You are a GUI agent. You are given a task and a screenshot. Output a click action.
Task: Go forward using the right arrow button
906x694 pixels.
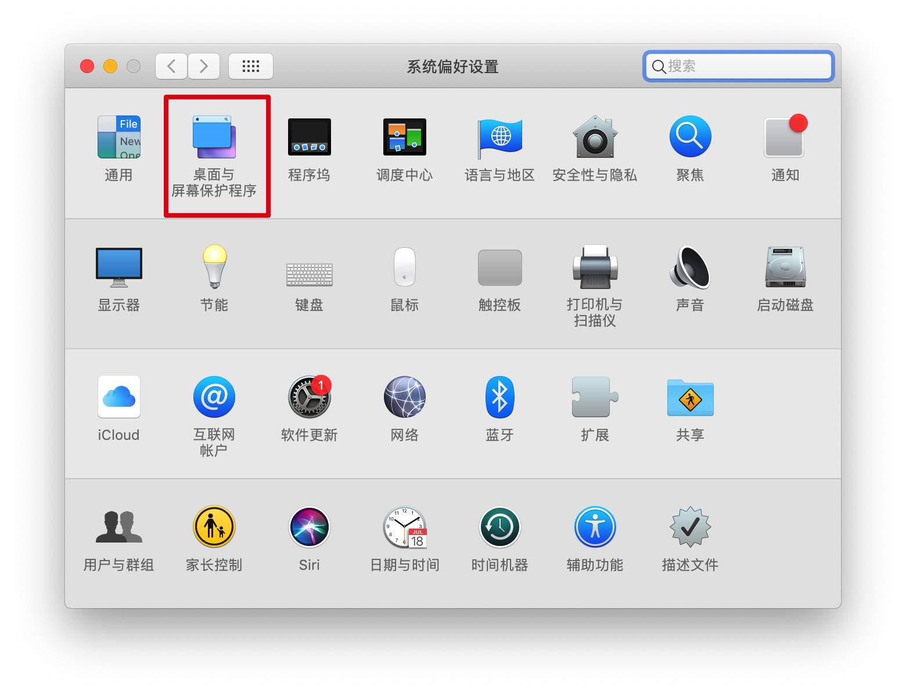pos(203,66)
